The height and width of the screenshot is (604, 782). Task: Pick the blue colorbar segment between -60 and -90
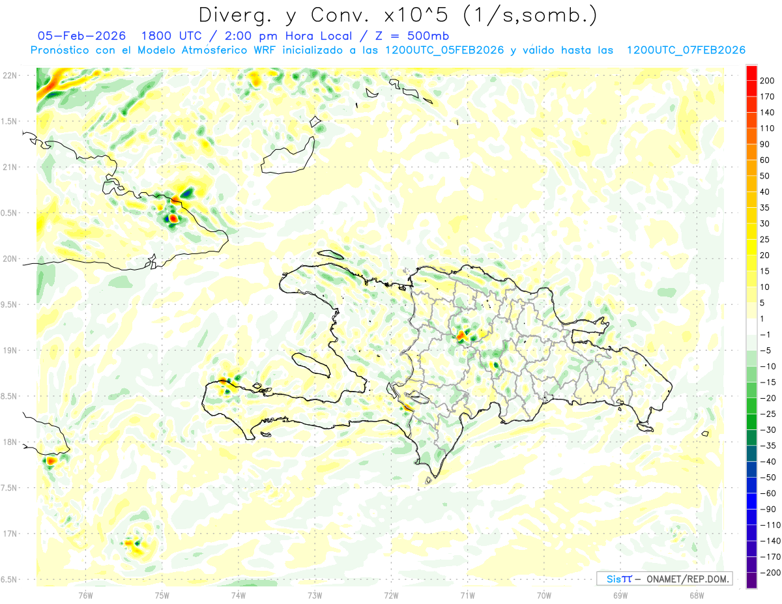[x=752, y=501]
